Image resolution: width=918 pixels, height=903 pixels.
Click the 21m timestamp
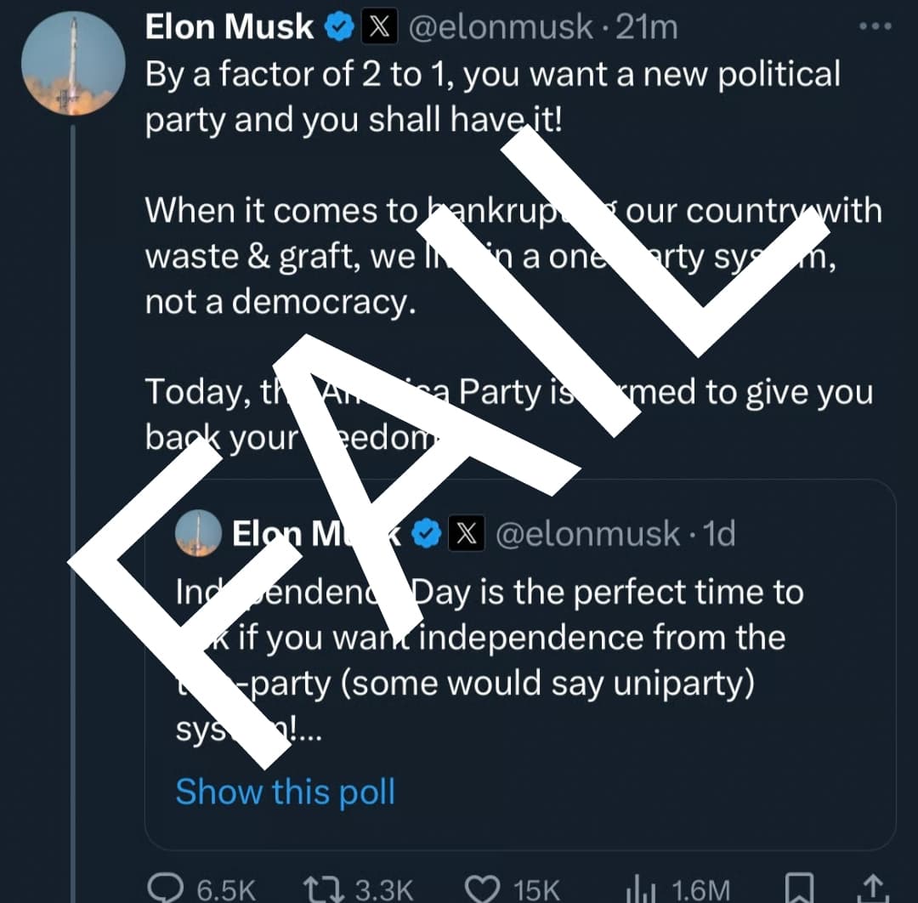(x=647, y=27)
